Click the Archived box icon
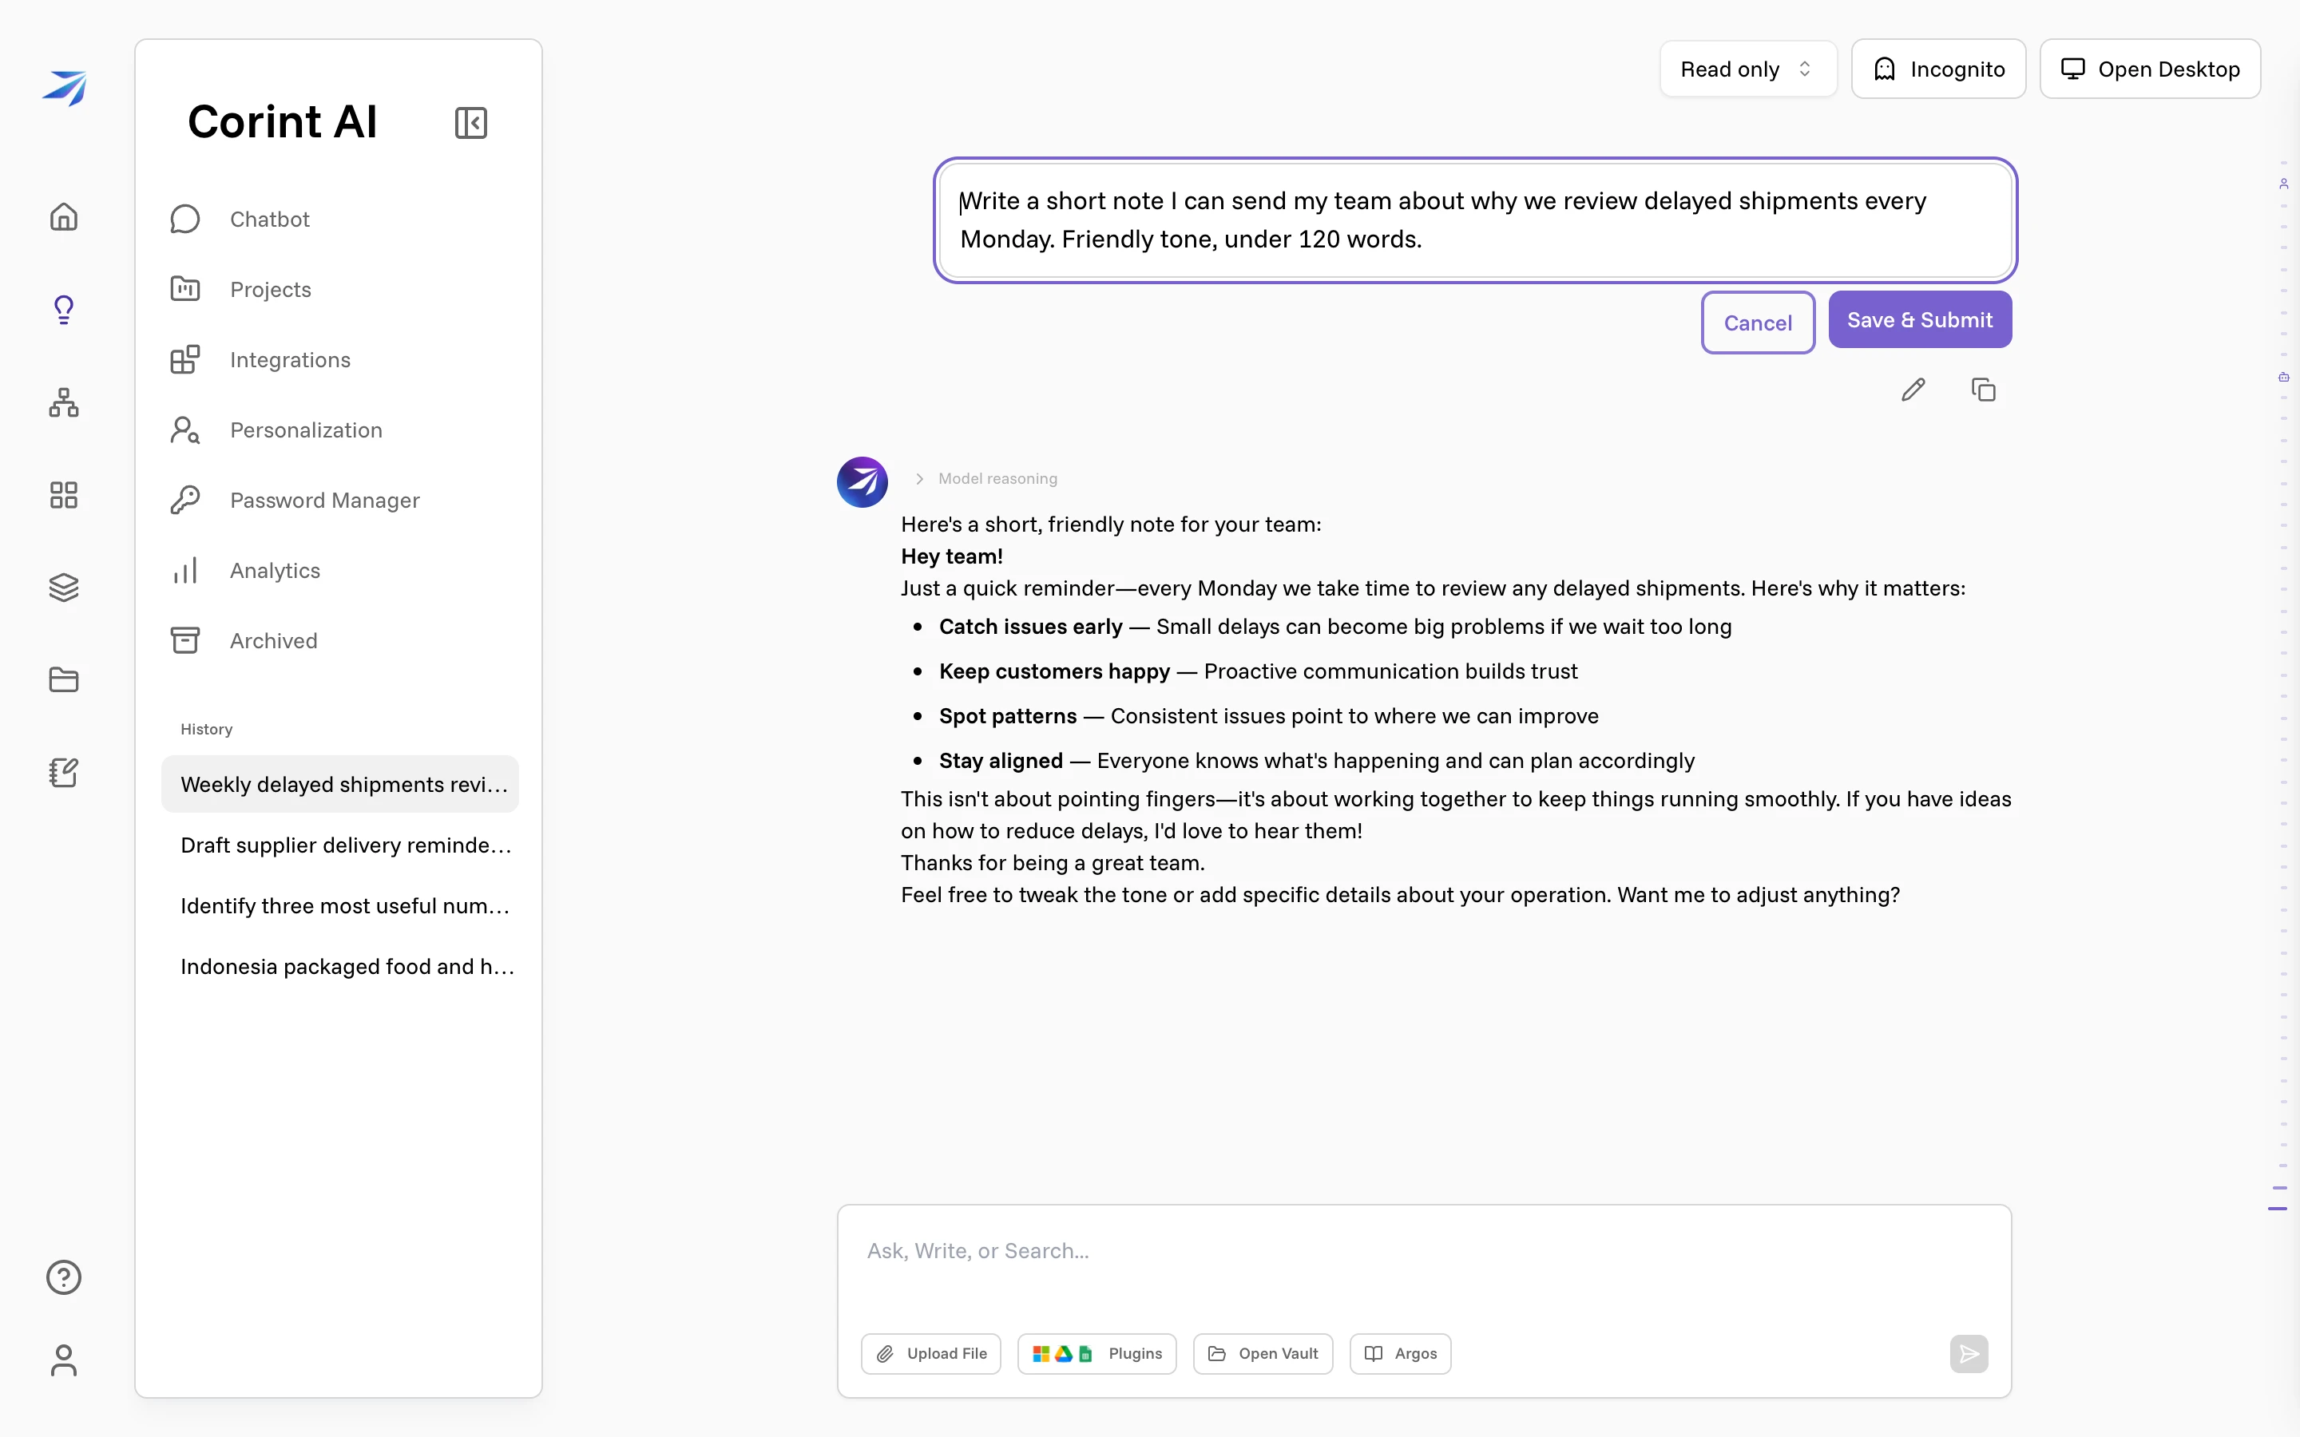2300x1437 pixels. 185,640
